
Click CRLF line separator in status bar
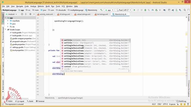coord(159,104)
